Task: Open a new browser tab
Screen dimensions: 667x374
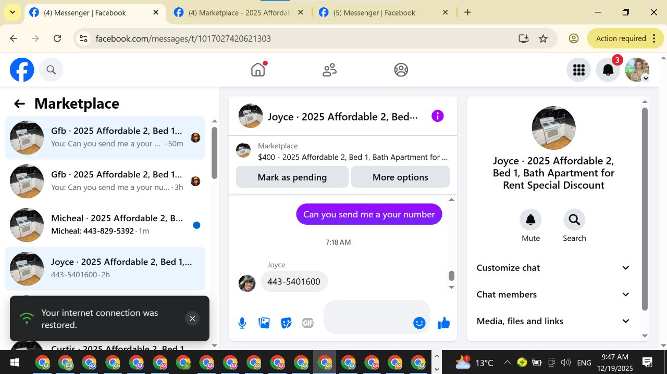Action: (x=467, y=12)
